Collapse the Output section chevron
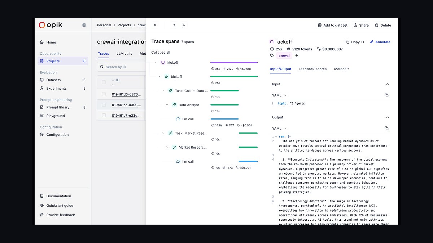This screenshot has width=433, height=243. [388, 117]
